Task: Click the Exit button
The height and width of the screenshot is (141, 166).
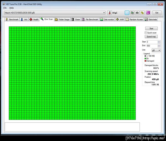Action: point(157,13)
